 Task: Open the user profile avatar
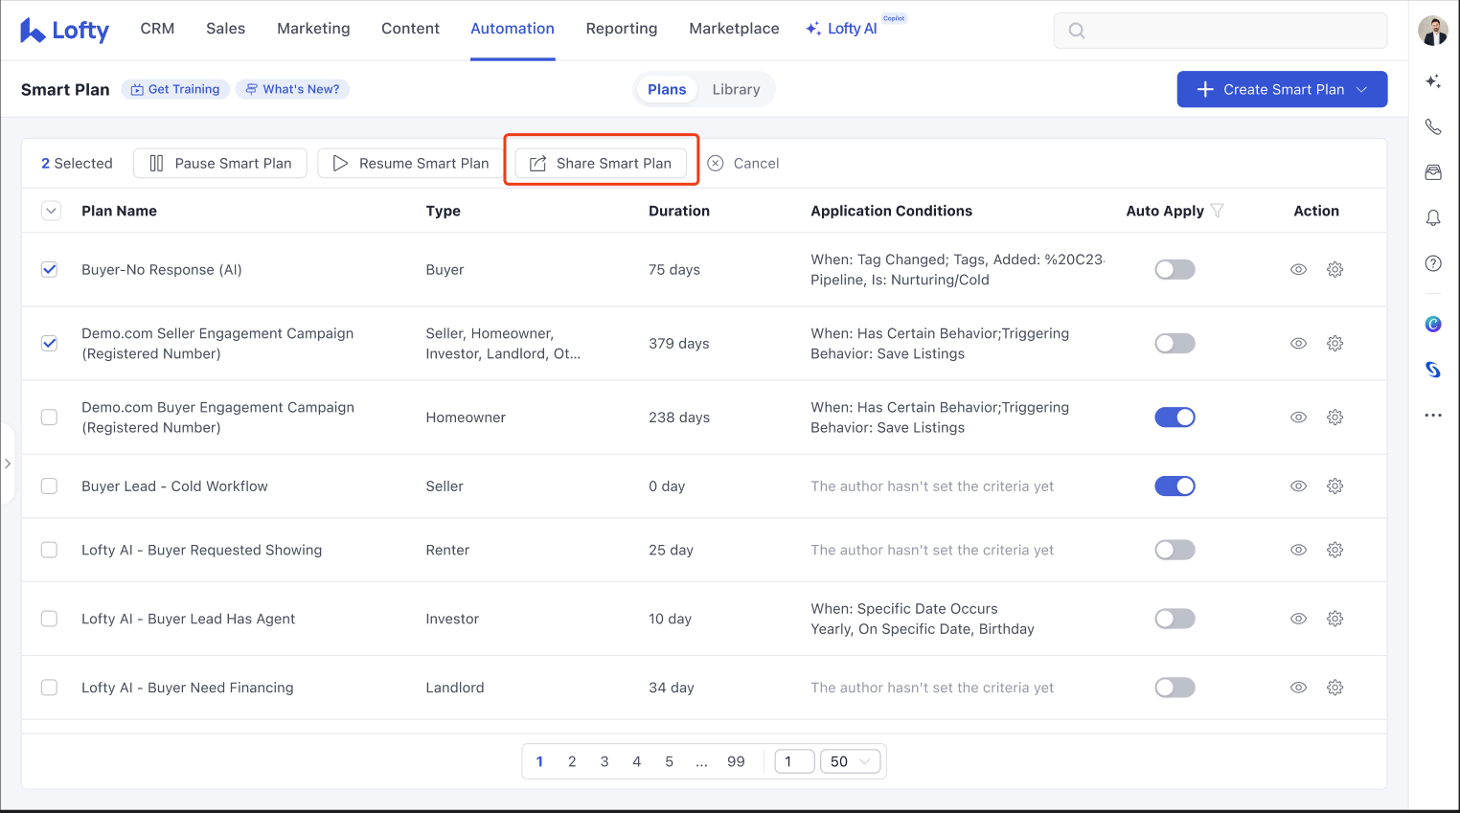tap(1433, 30)
